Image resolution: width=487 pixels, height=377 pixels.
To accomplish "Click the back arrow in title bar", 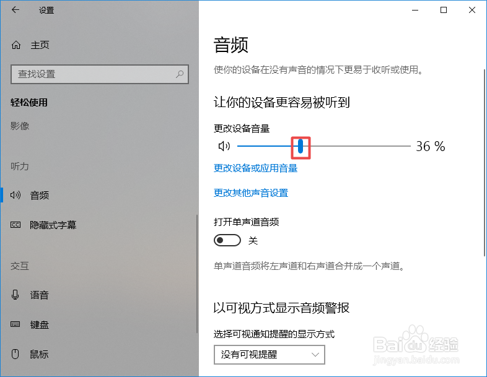I will 15,10.
